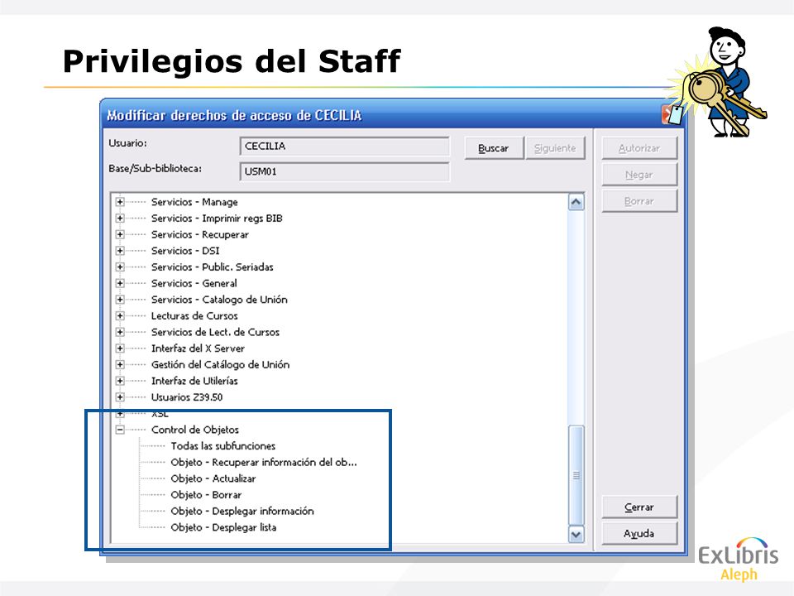Click the Siguiente button

(555, 148)
